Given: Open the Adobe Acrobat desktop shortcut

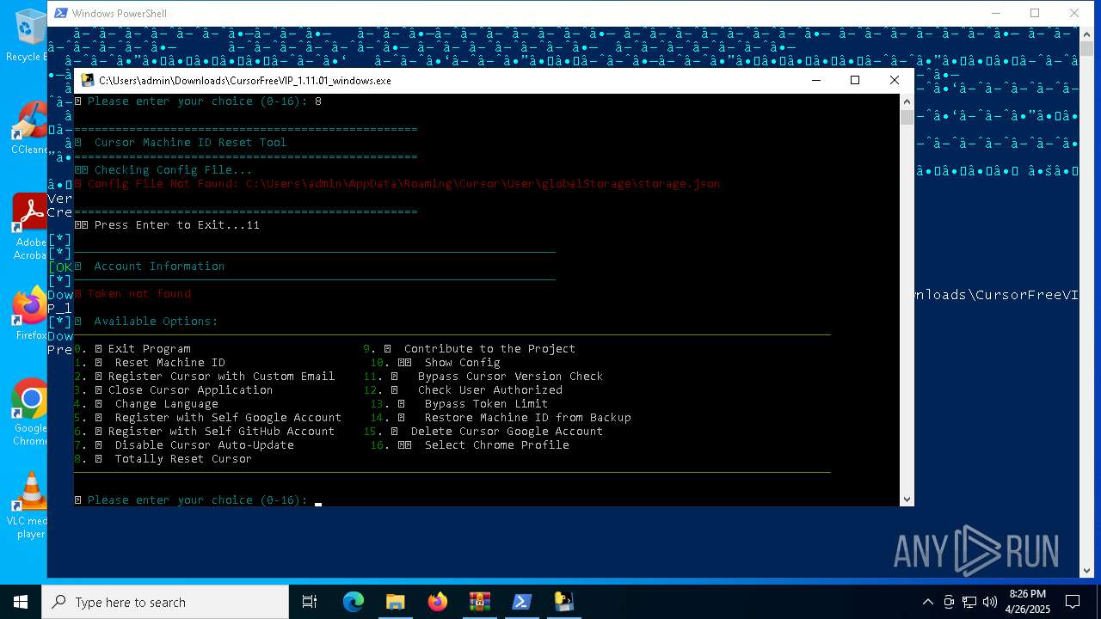Looking at the screenshot, I should pyautogui.click(x=28, y=225).
